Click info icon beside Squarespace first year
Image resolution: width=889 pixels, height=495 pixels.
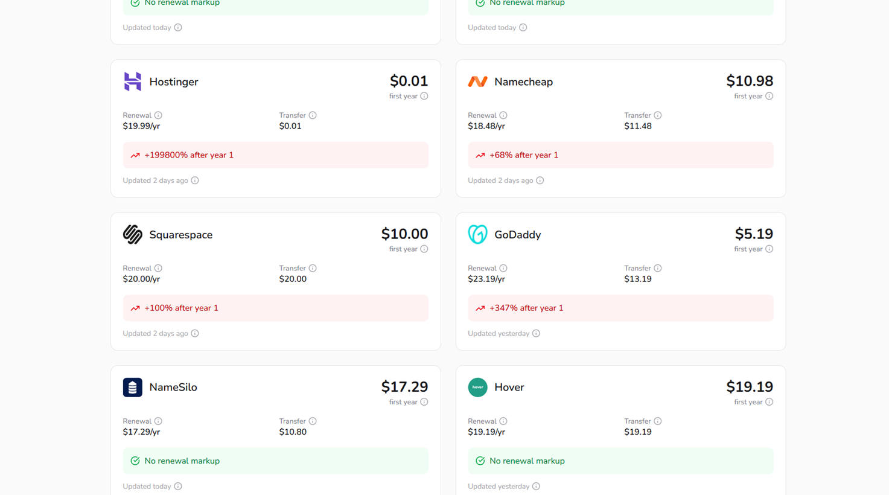[x=424, y=249]
